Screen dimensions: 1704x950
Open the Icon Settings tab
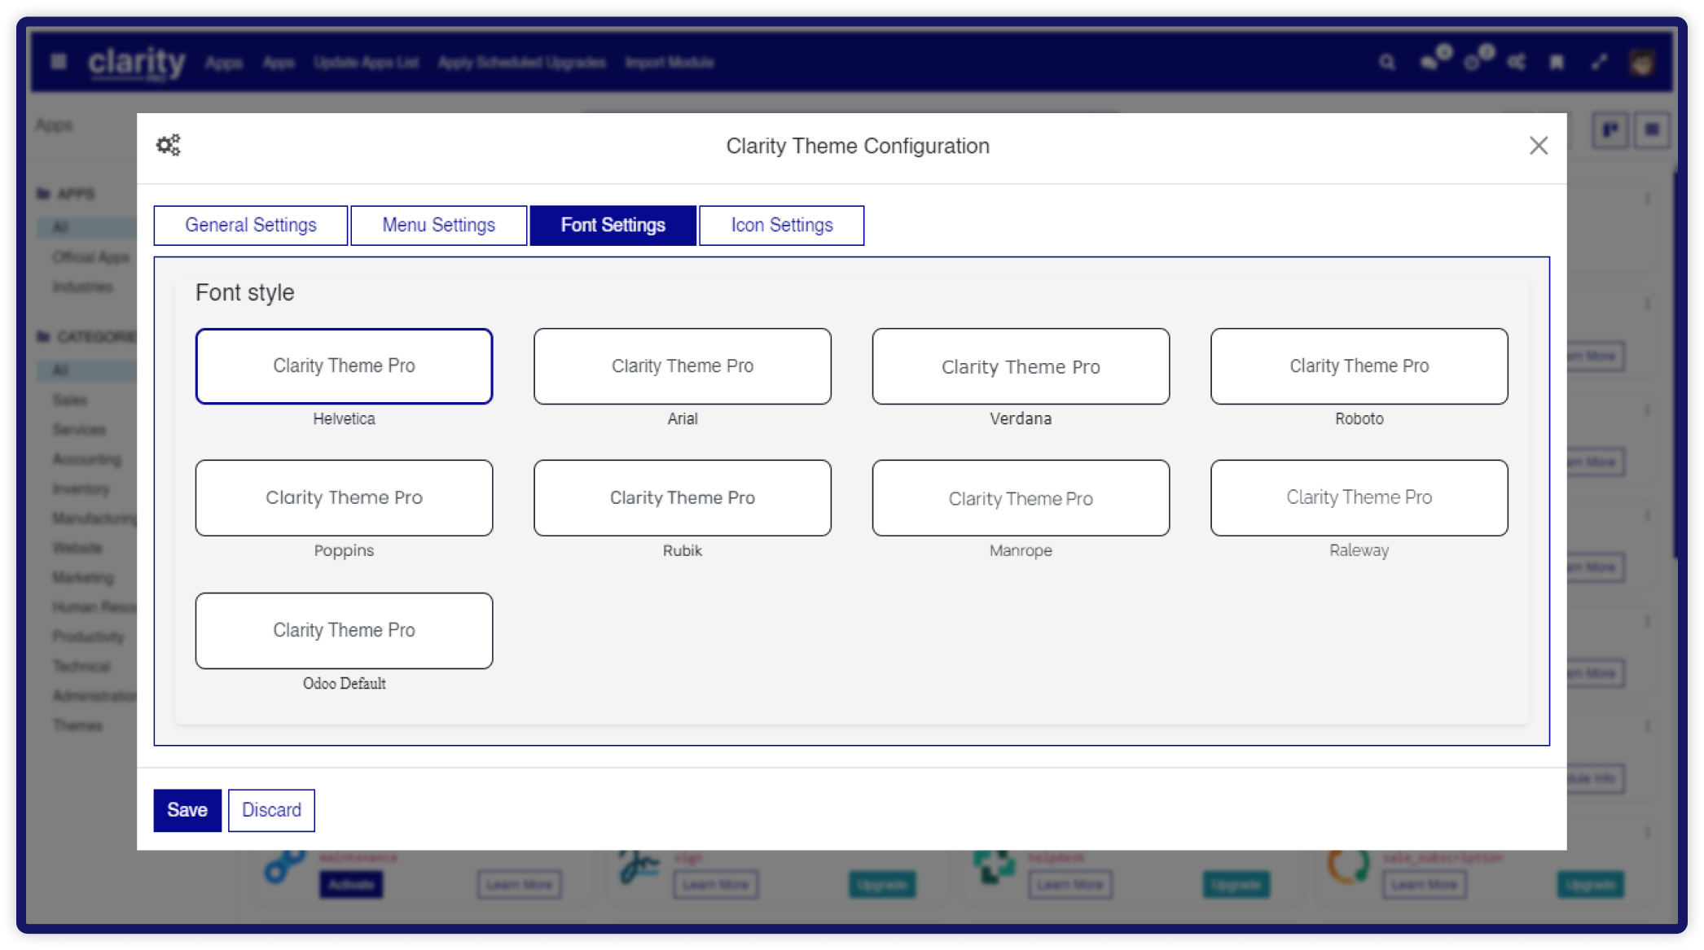[782, 225]
